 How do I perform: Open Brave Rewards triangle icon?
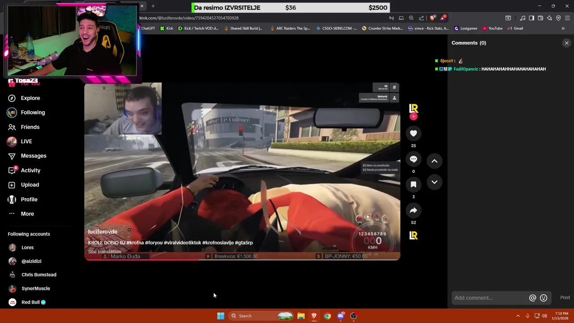pyautogui.click(x=443, y=18)
